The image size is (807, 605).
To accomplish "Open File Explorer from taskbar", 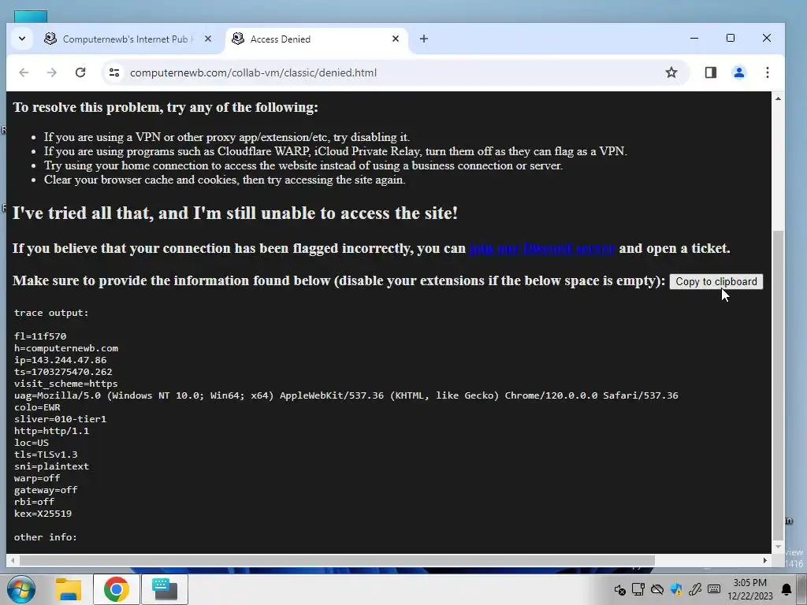I will [68, 589].
